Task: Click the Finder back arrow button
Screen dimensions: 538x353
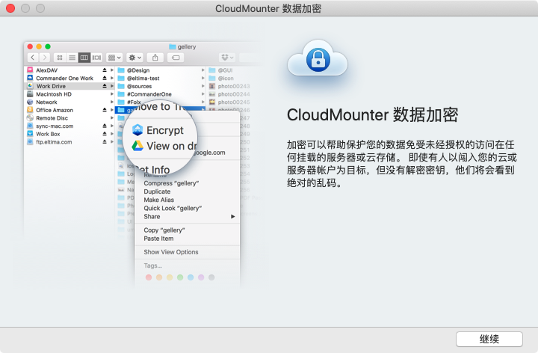Action: [33, 57]
